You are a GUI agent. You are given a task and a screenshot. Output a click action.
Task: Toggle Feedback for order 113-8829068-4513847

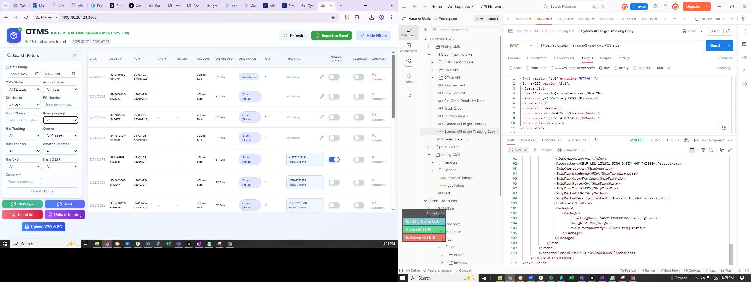coord(359,182)
